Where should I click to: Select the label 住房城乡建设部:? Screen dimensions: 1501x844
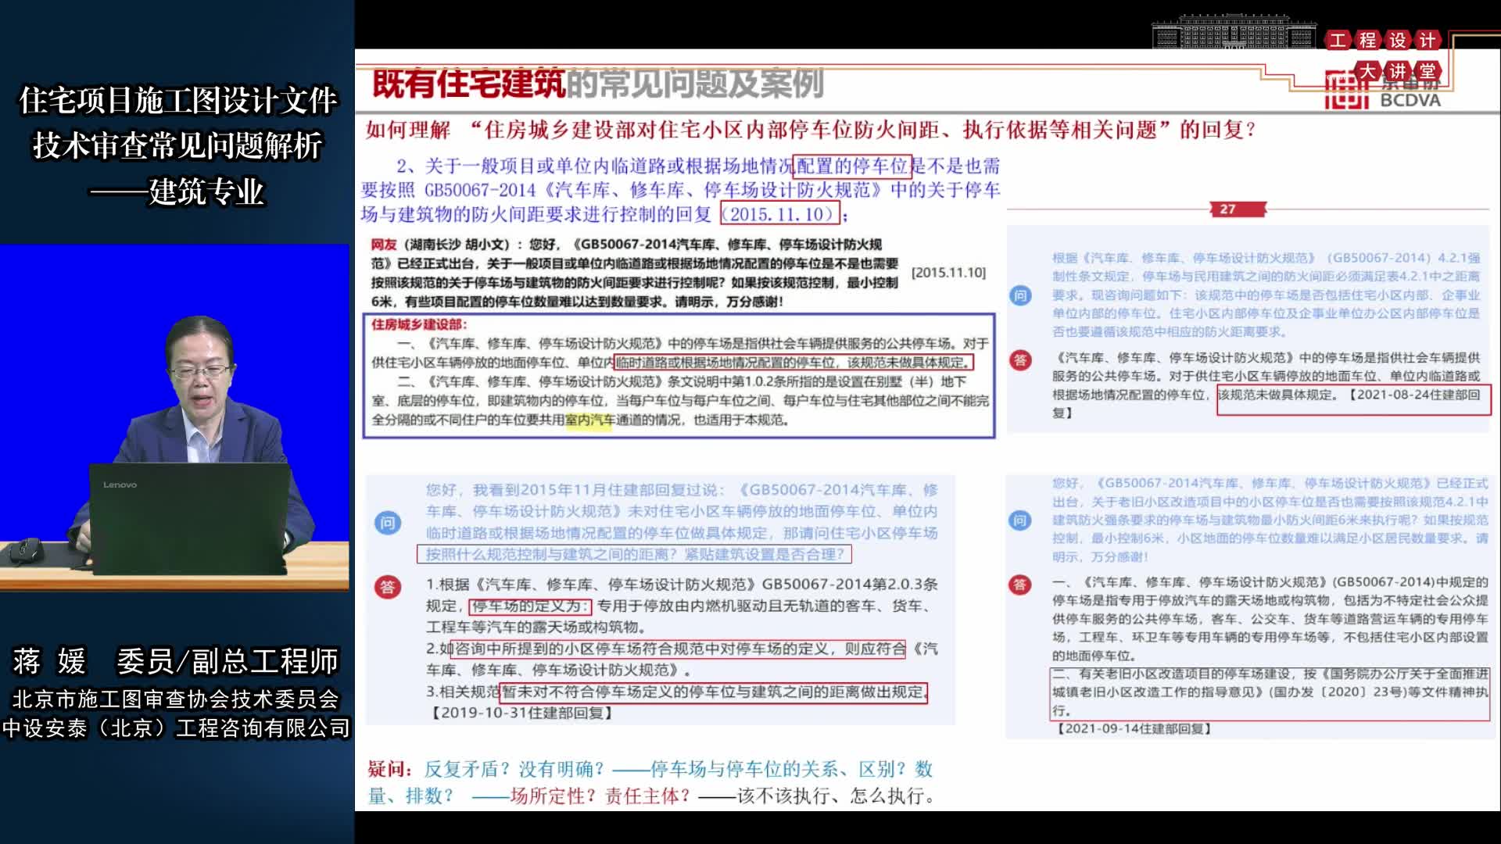[418, 324]
